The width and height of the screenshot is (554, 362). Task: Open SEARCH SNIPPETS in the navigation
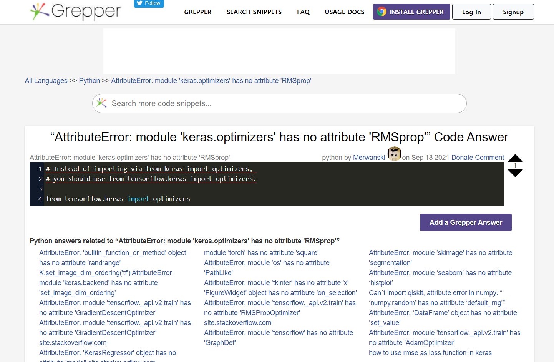pos(254,12)
